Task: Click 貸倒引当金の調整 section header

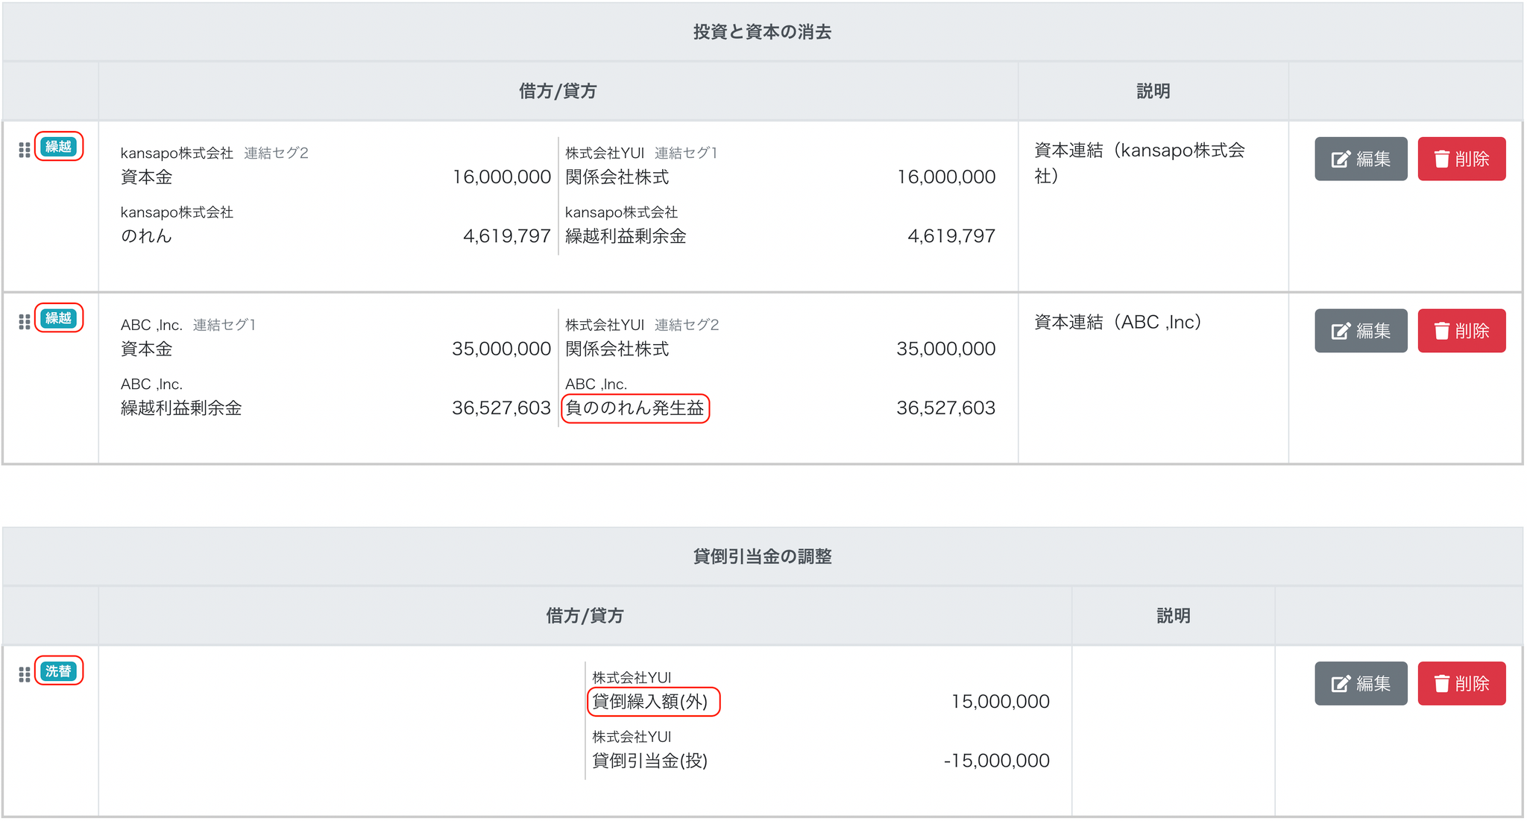Action: point(762,557)
